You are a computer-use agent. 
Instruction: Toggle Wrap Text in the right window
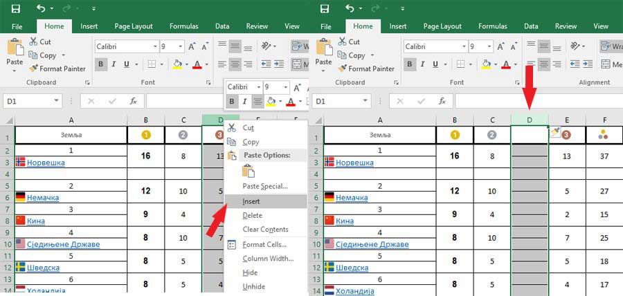611,46
